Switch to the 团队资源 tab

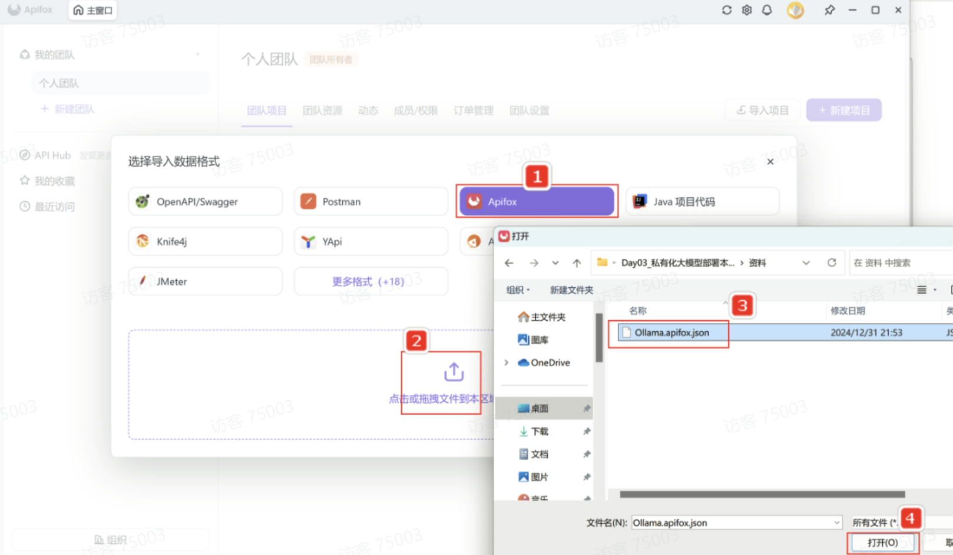(322, 111)
